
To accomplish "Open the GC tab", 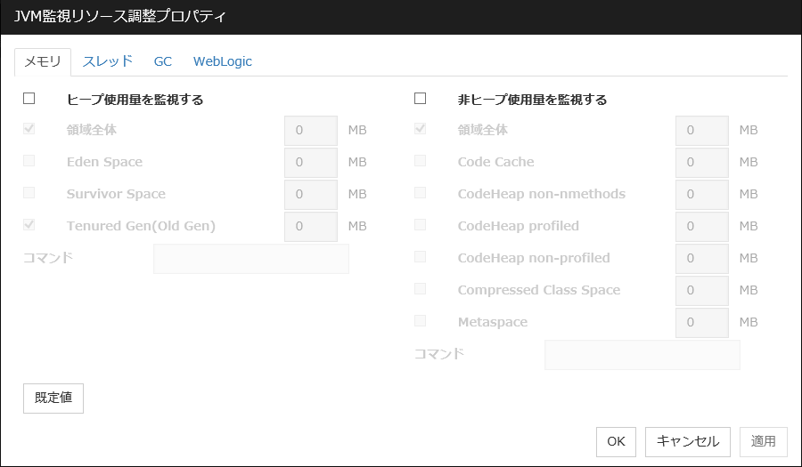I will click(x=162, y=61).
